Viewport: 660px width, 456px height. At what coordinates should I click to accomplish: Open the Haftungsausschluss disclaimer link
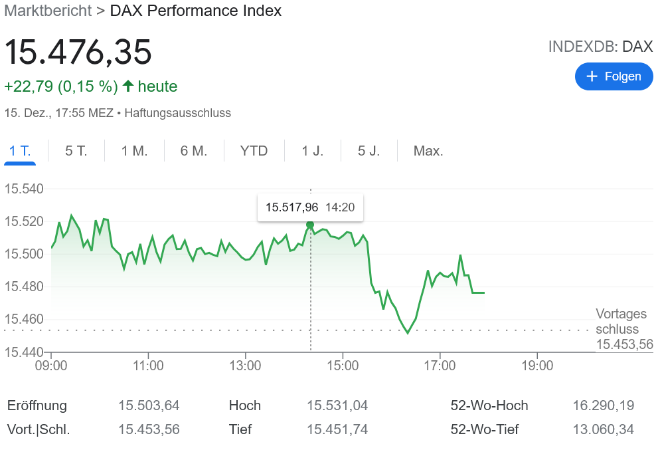tap(177, 113)
